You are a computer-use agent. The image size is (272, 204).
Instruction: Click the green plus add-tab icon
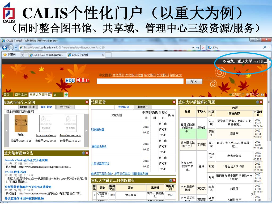coord(66,95)
